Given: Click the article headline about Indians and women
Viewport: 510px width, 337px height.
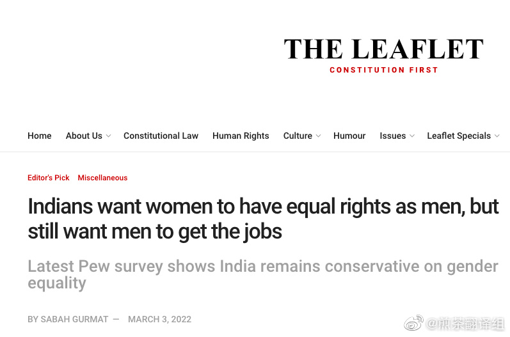Looking at the screenshot, I should tap(263, 219).
